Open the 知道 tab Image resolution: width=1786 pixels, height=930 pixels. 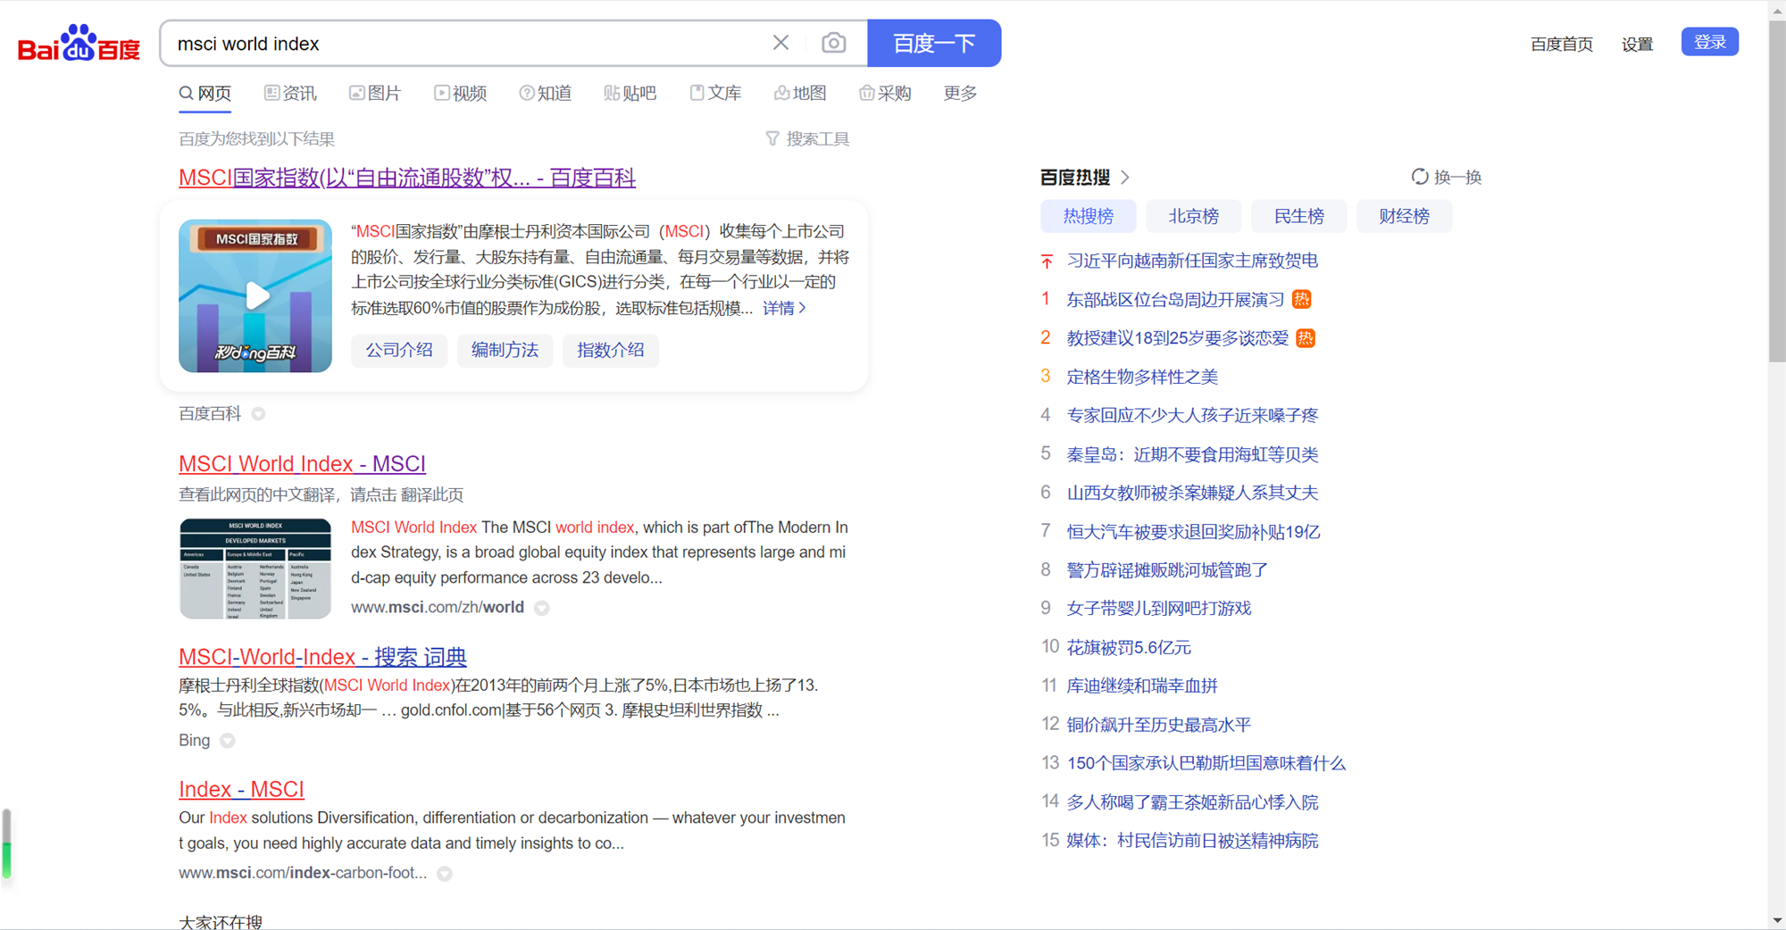click(x=546, y=94)
